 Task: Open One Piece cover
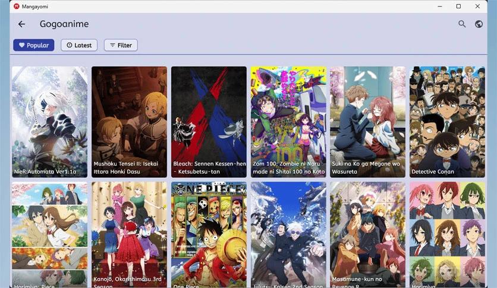click(209, 234)
